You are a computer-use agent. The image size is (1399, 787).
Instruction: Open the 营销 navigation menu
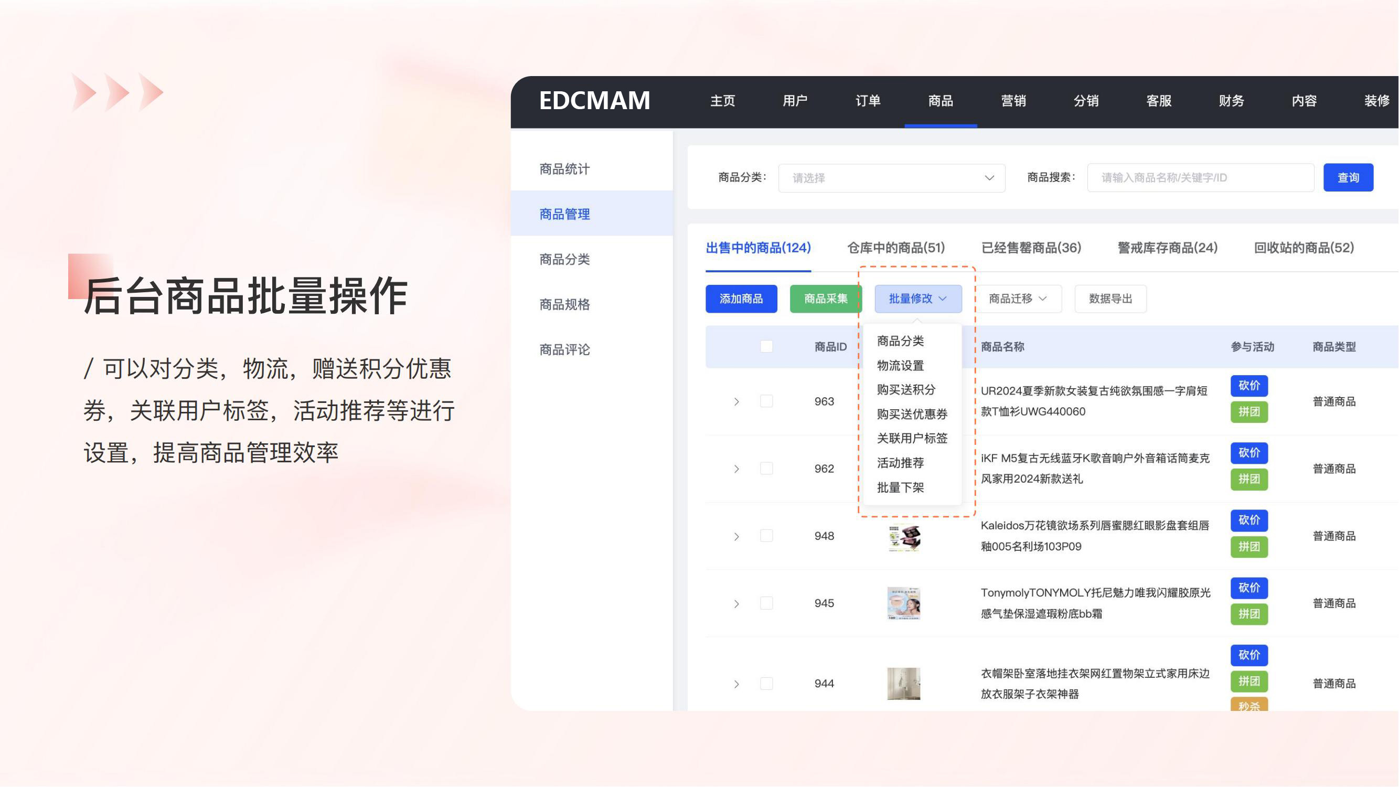click(x=1013, y=101)
